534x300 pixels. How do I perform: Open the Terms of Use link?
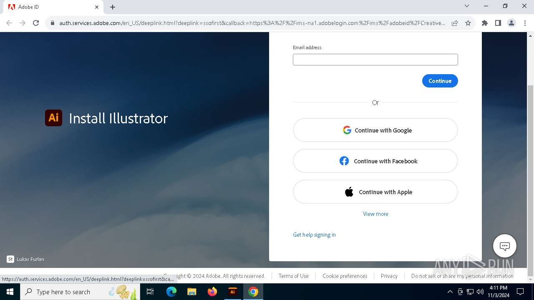pos(294,276)
